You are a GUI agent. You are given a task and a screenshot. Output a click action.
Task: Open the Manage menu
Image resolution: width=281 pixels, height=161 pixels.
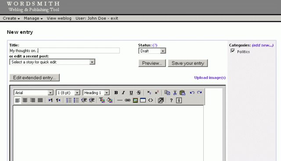coord(33,18)
